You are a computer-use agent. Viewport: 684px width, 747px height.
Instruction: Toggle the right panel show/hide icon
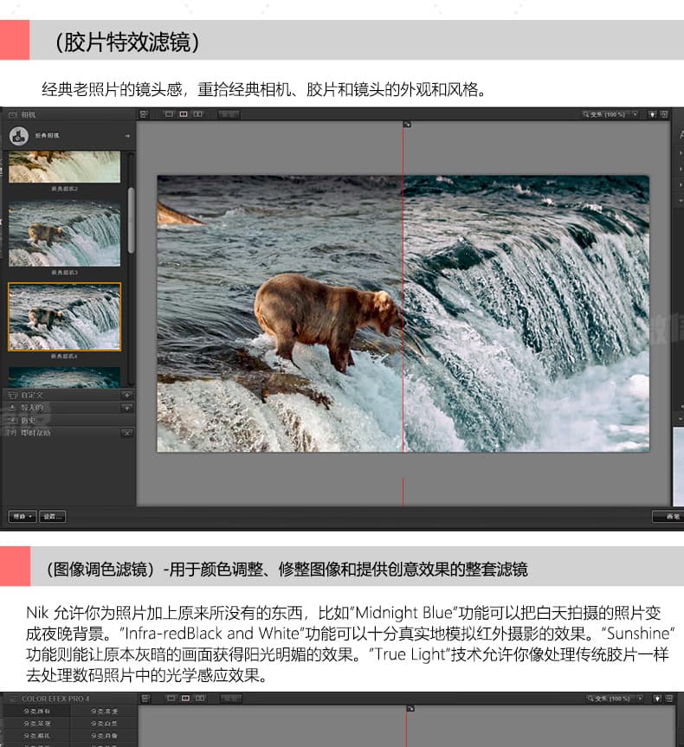tap(664, 114)
